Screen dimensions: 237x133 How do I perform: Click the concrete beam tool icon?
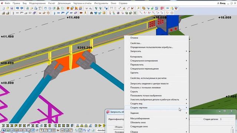click(x=17, y=13)
